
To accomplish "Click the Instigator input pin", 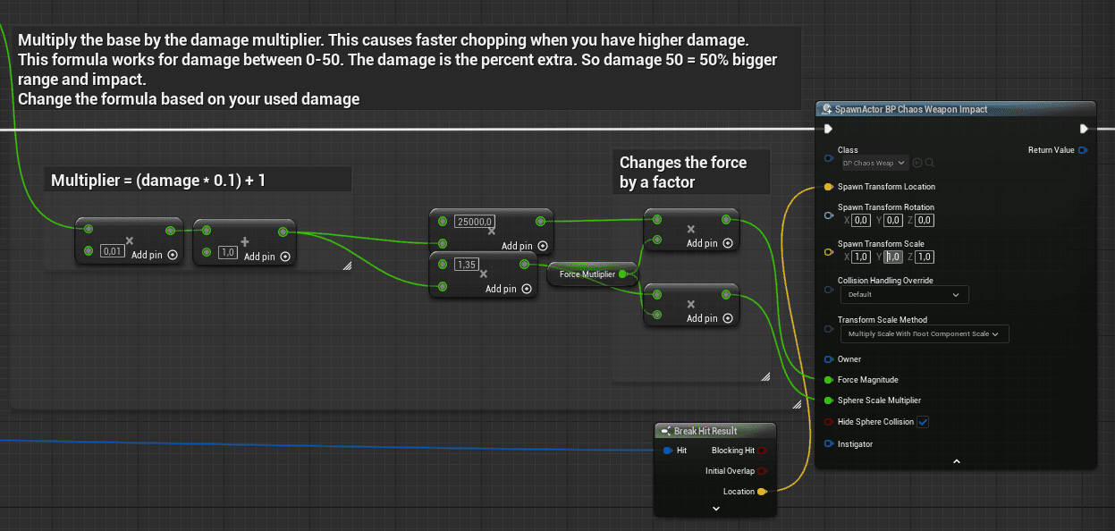I will (x=828, y=444).
